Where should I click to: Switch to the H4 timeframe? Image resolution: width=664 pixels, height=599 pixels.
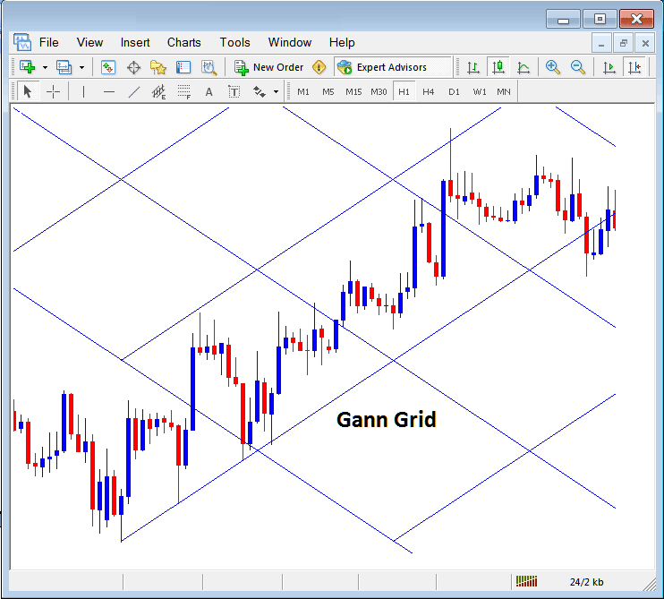coord(429,91)
